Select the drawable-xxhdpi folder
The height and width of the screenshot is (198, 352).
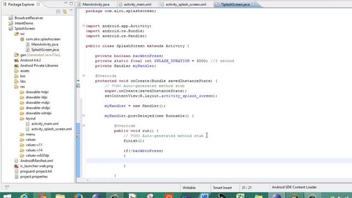pos(38,113)
